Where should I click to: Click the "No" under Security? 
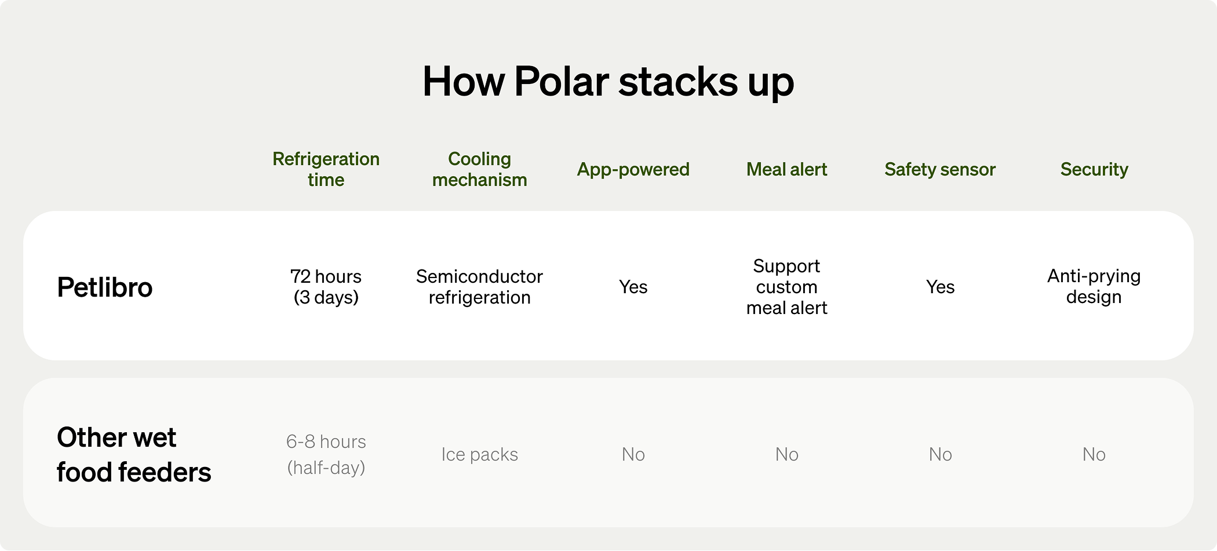[x=1094, y=455]
